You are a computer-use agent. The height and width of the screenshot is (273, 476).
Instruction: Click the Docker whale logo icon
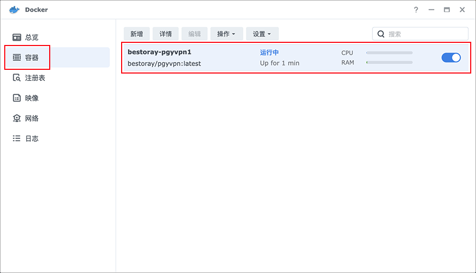[x=14, y=10]
